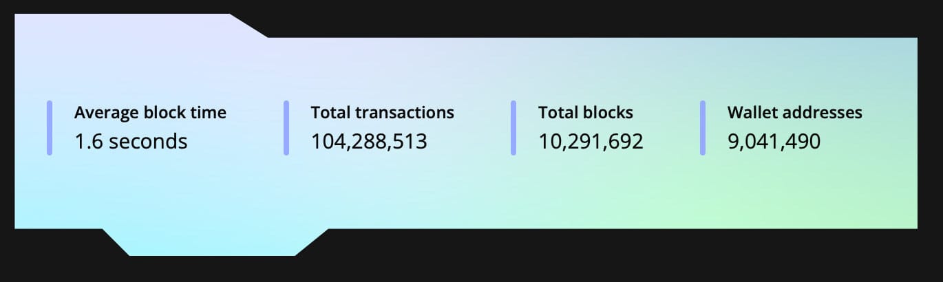Screen dimensions: 943x282
Task: Click the "Wallet addresses" heading
Action: (795, 112)
